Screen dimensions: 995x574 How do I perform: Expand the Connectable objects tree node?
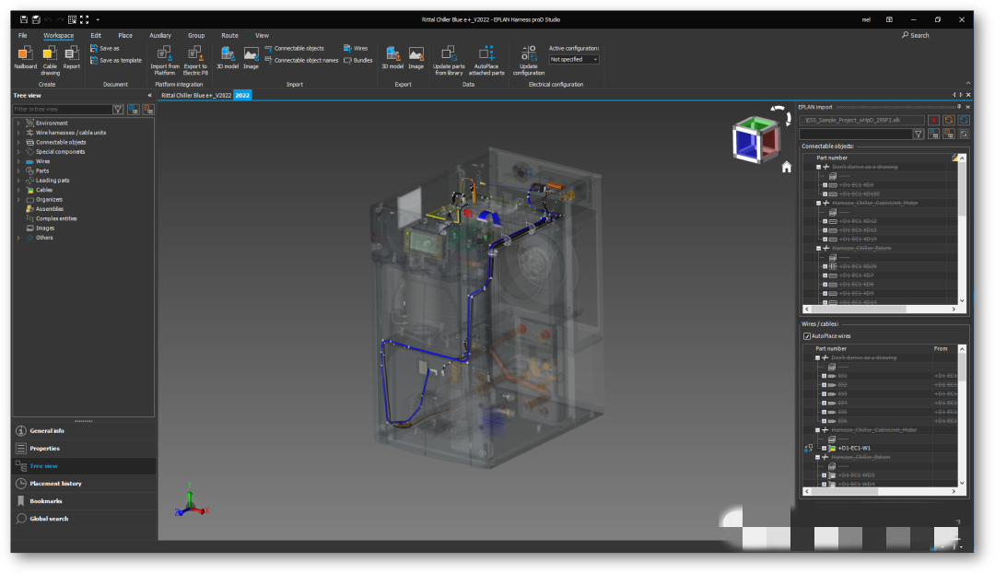click(18, 142)
